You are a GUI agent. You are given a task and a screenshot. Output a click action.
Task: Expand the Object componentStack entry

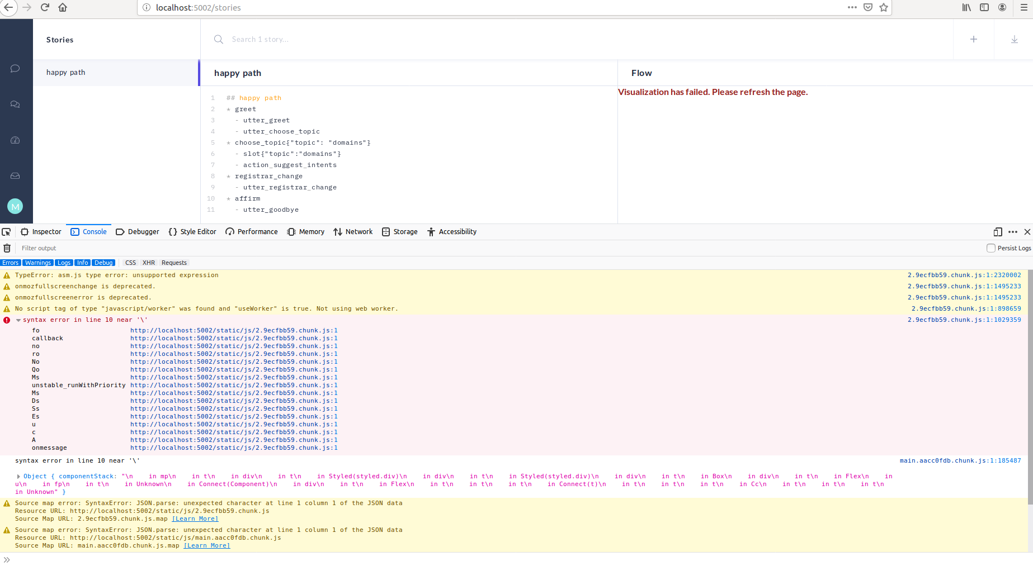(x=18, y=477)
